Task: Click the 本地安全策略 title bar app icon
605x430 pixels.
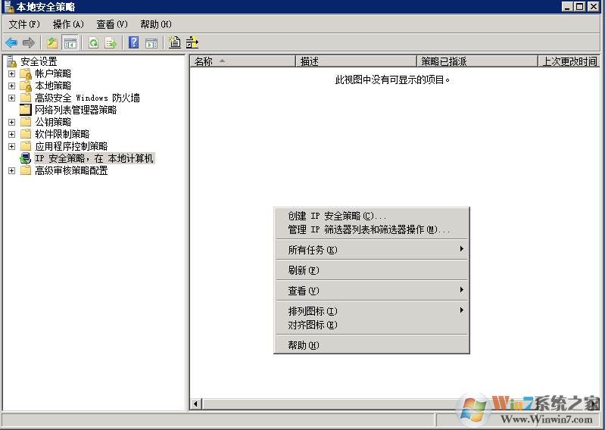Action: tap(8, 7)
